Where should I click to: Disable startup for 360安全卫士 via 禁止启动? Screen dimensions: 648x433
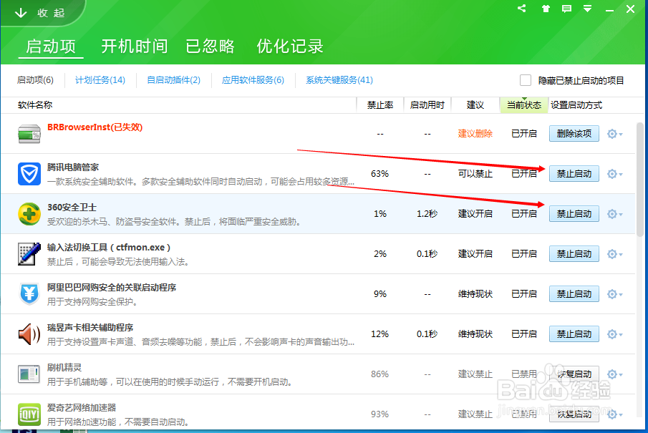point(574,213)
